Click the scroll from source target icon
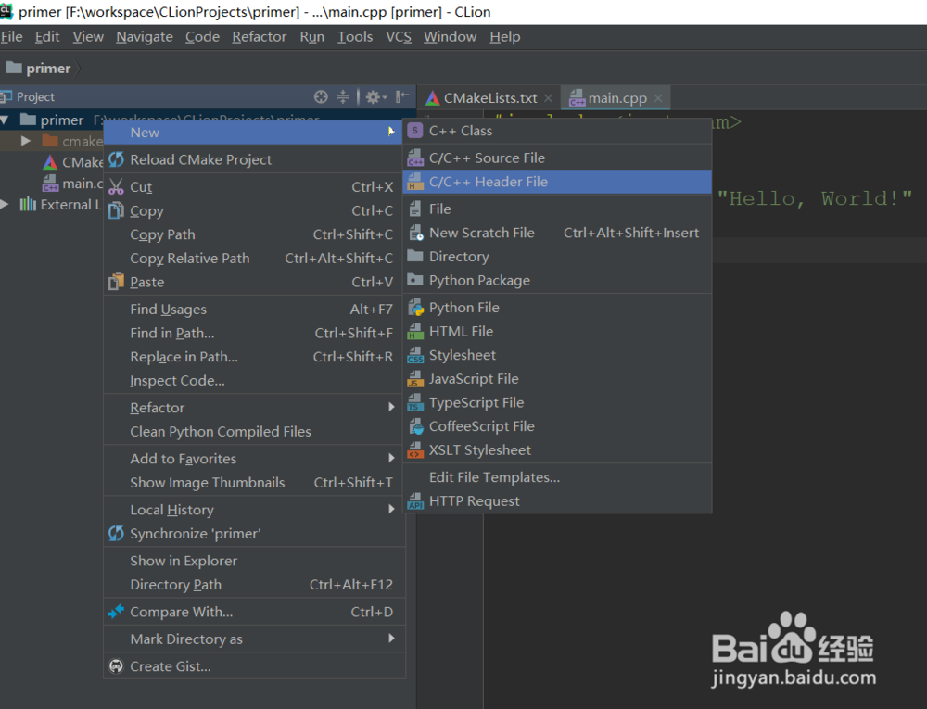 [x=321, y=97]
